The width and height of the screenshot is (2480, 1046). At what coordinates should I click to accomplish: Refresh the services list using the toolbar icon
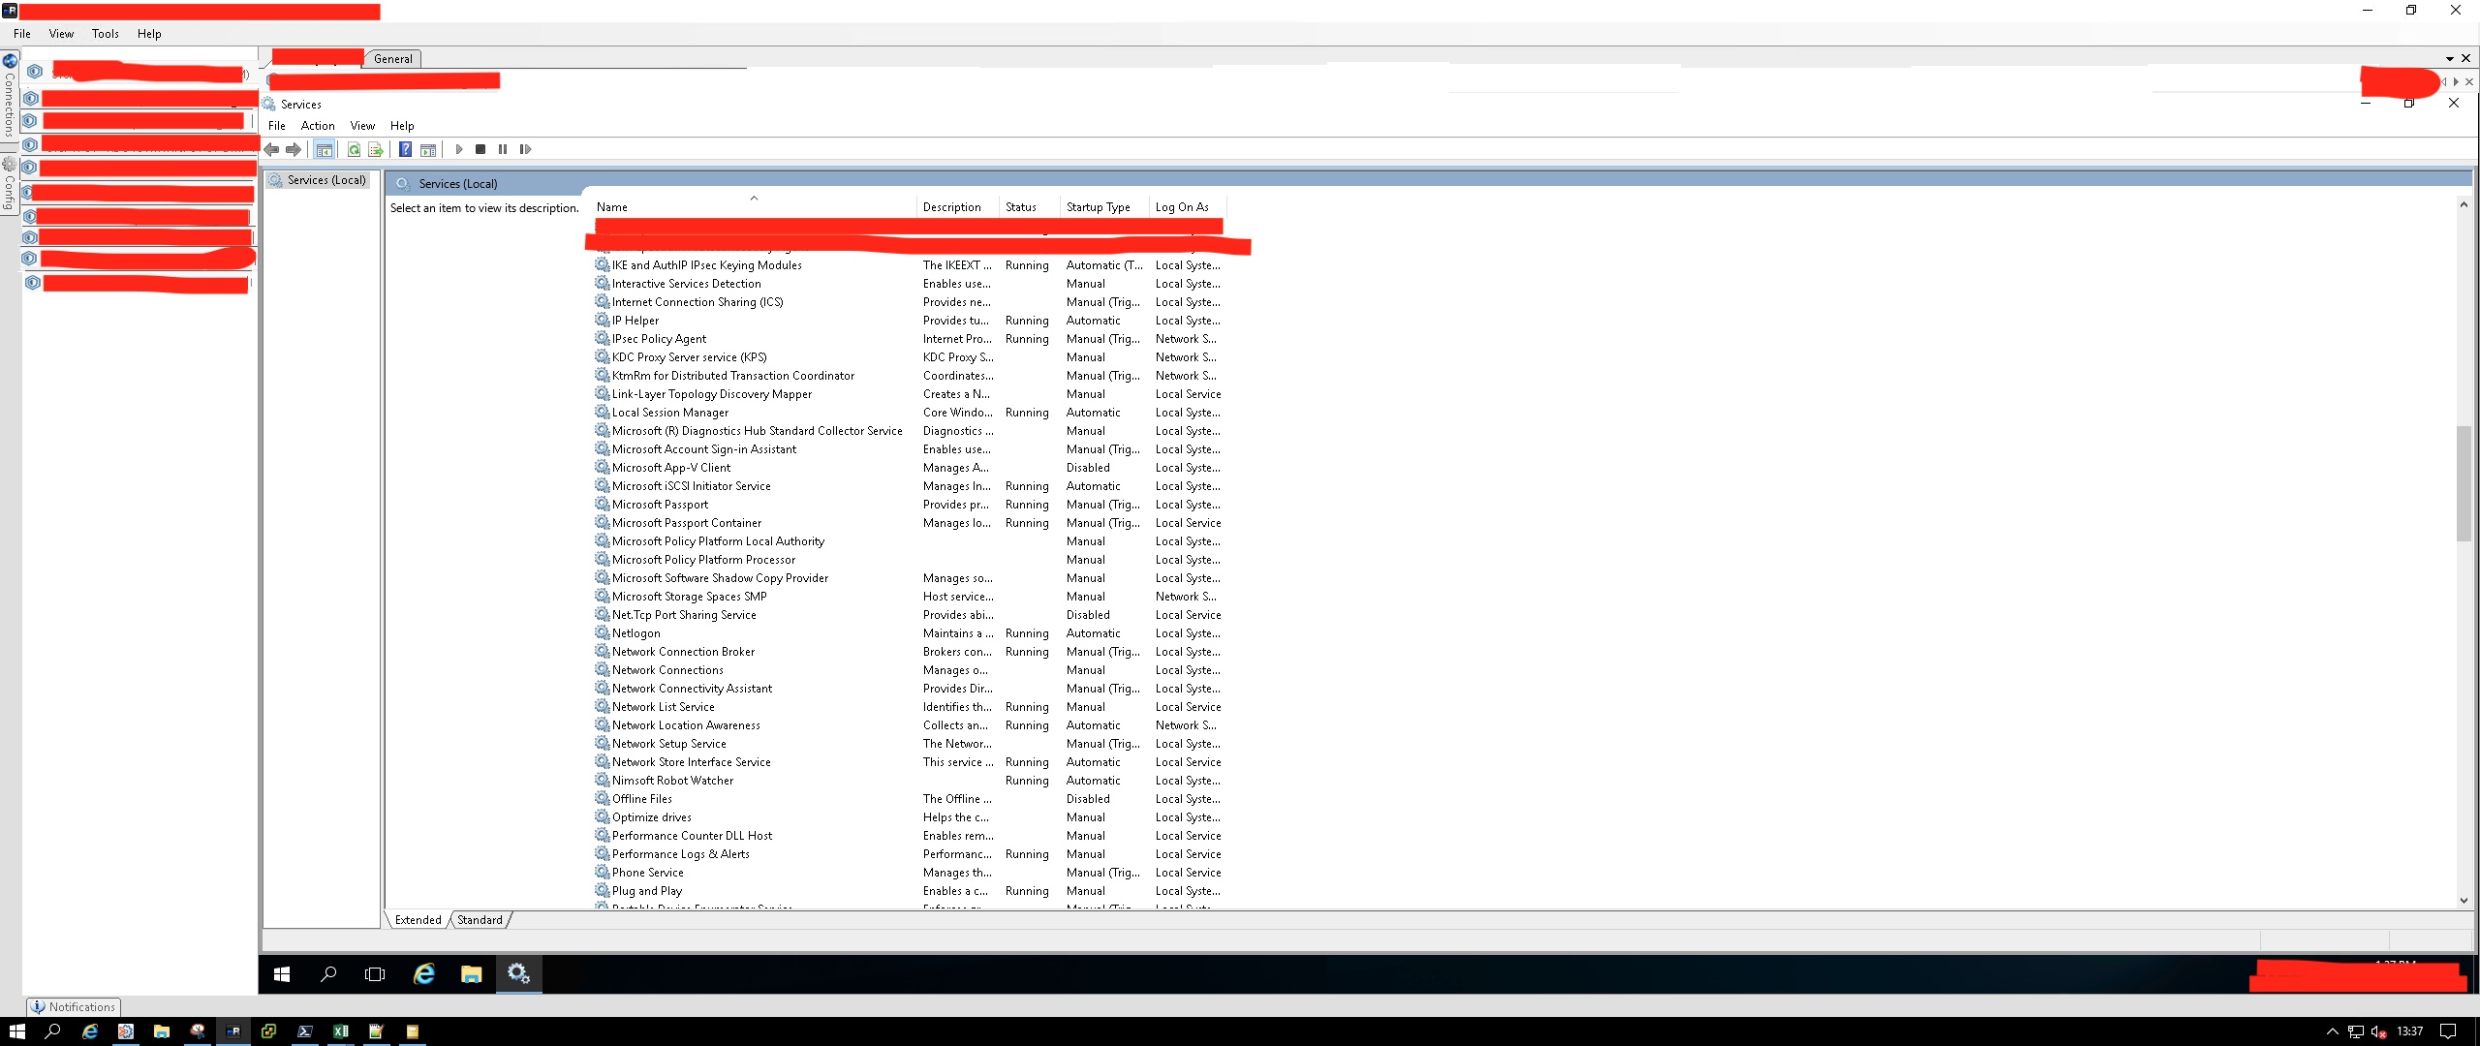point(353,149)
